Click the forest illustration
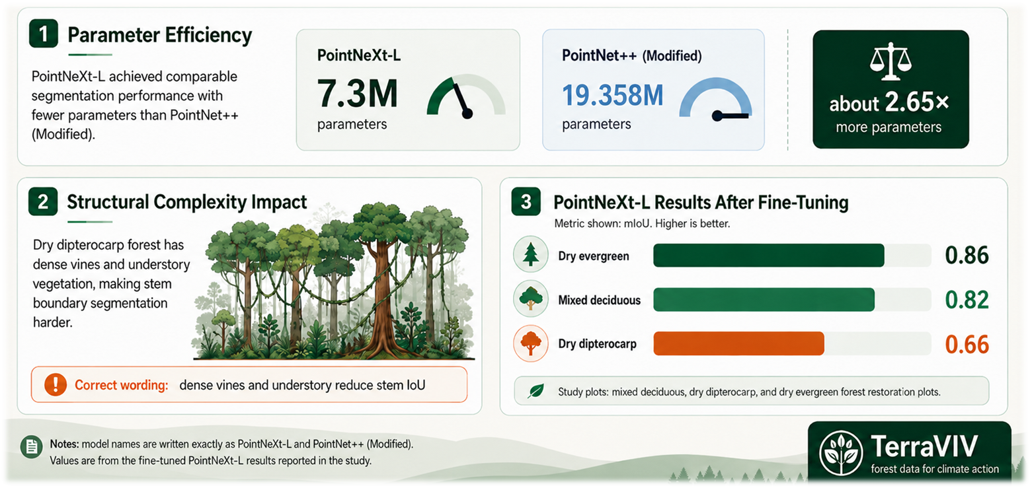This screenshot has height=488, width=1030. (x=333, y=282)
